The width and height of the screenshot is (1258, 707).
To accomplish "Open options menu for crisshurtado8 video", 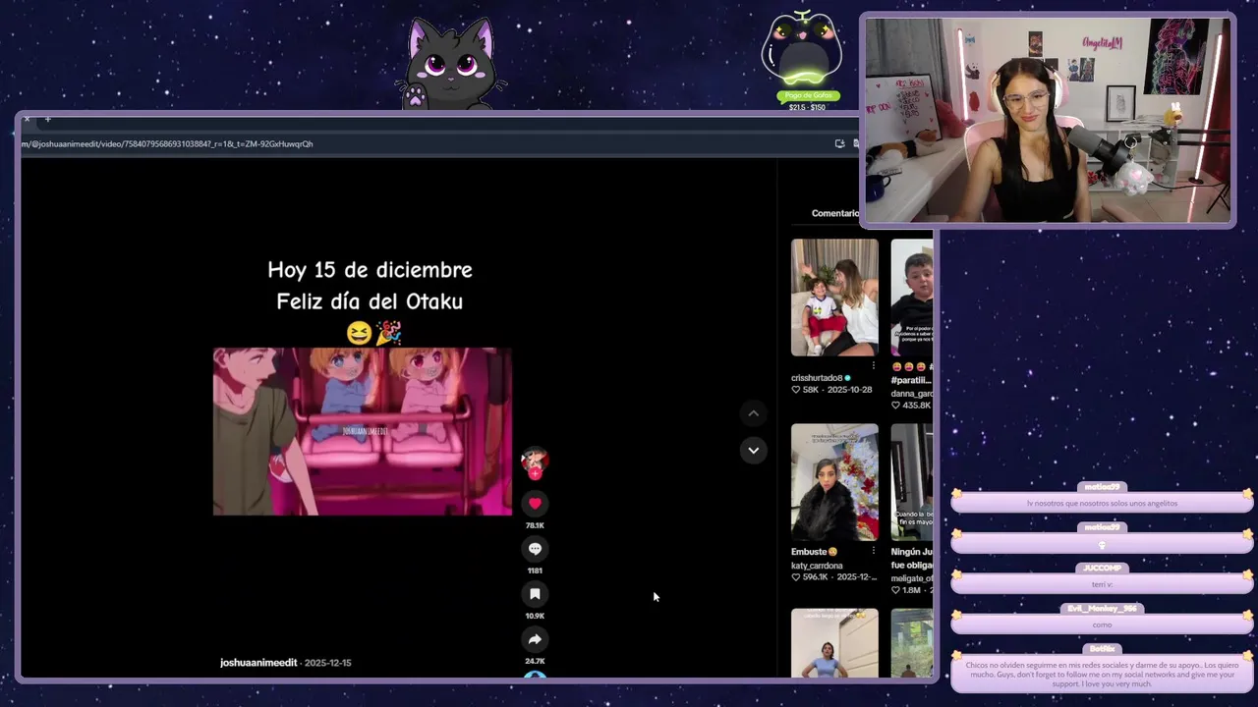I will point(873,366).
